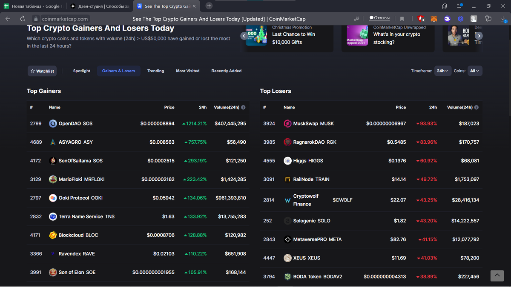Open the MetaMask fox extension
The image size is (511, 287).
[x=433, y=19]
